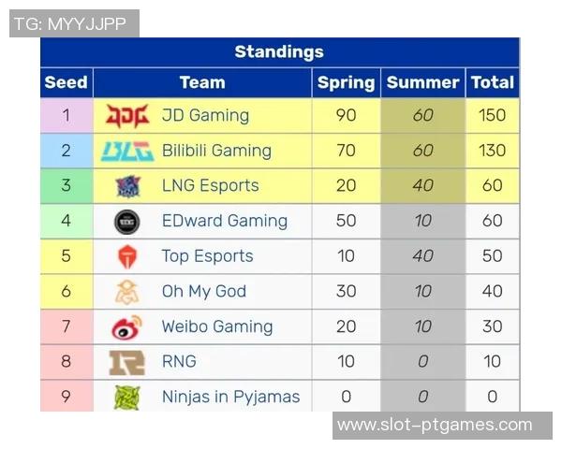562x449 pixels.
Task: Click the Ninjas in Pyjamas logo
Action: point(126,398)
